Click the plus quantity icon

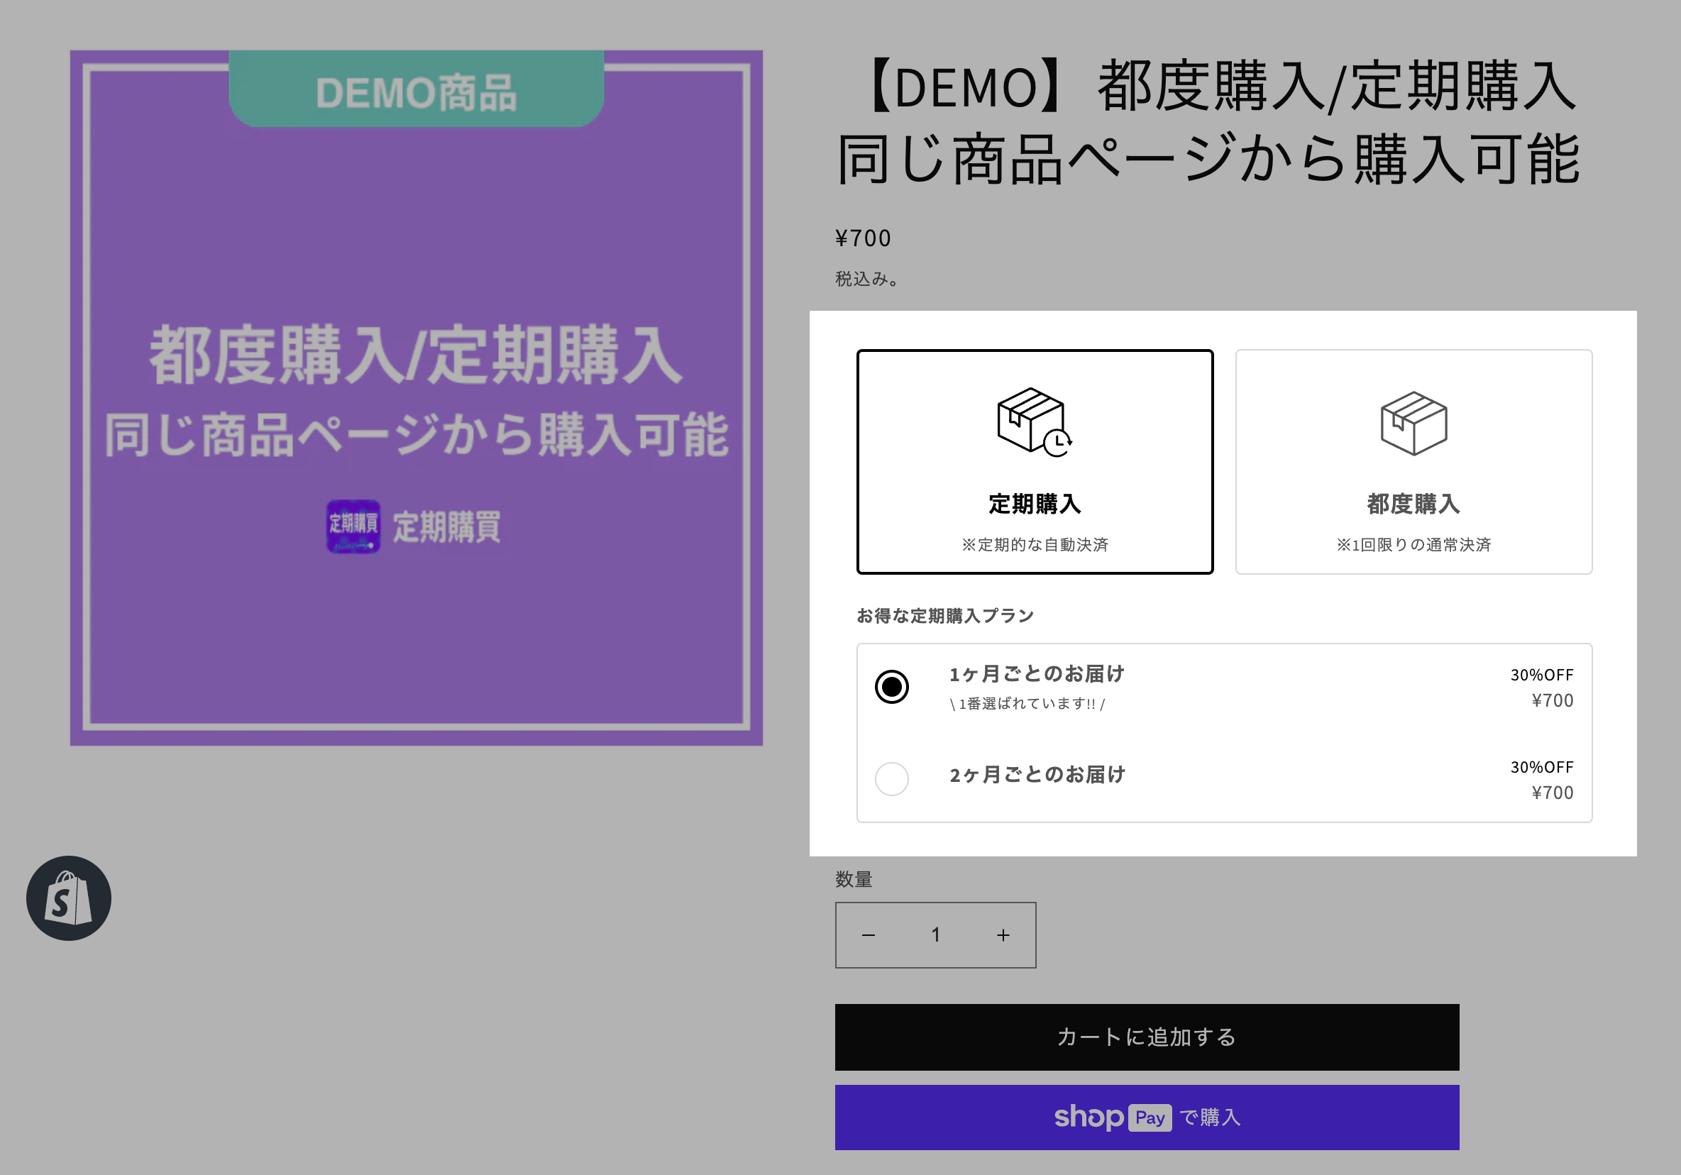pos(1003,935)
